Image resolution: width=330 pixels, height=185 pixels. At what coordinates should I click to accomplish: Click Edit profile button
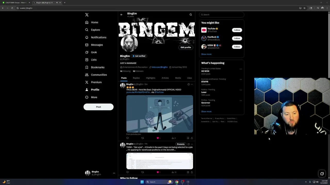pyautogui.click(x=186, y=47)
